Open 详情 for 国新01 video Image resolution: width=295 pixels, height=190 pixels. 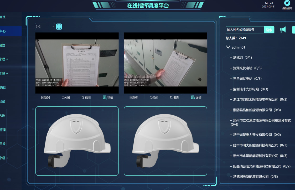196,97
